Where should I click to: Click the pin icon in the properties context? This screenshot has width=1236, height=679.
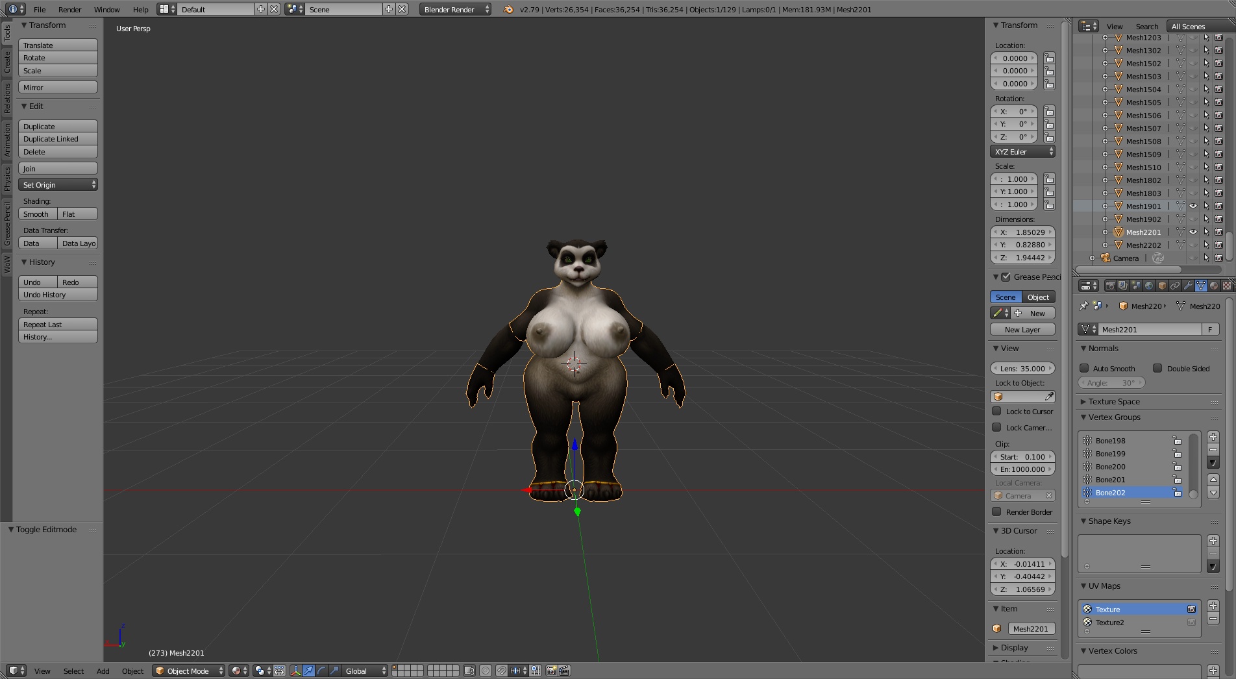pyautogui.click(x=1083, y=306)
